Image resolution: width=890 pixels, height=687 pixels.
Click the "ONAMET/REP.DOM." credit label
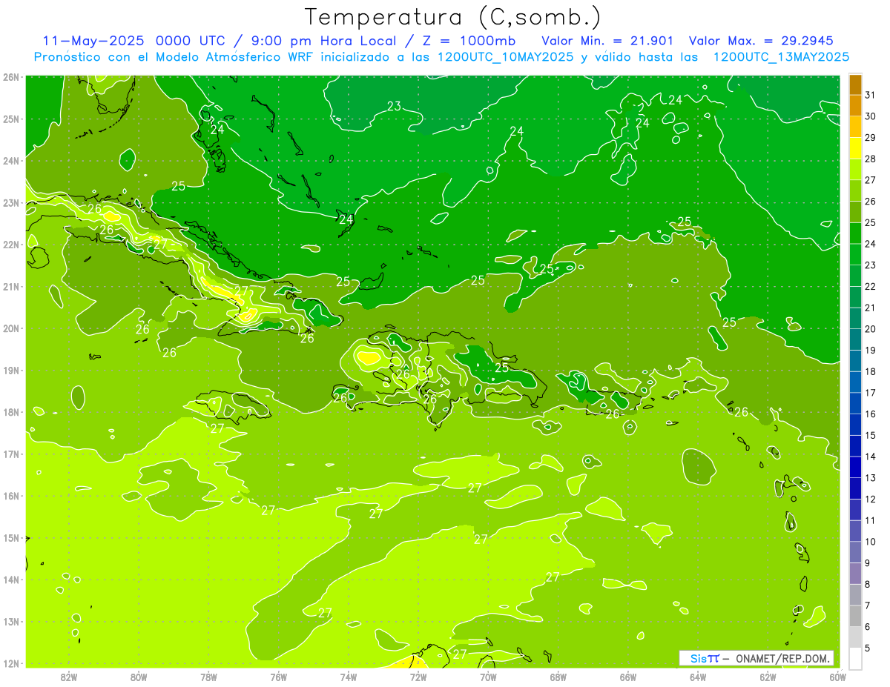[782, 658]
